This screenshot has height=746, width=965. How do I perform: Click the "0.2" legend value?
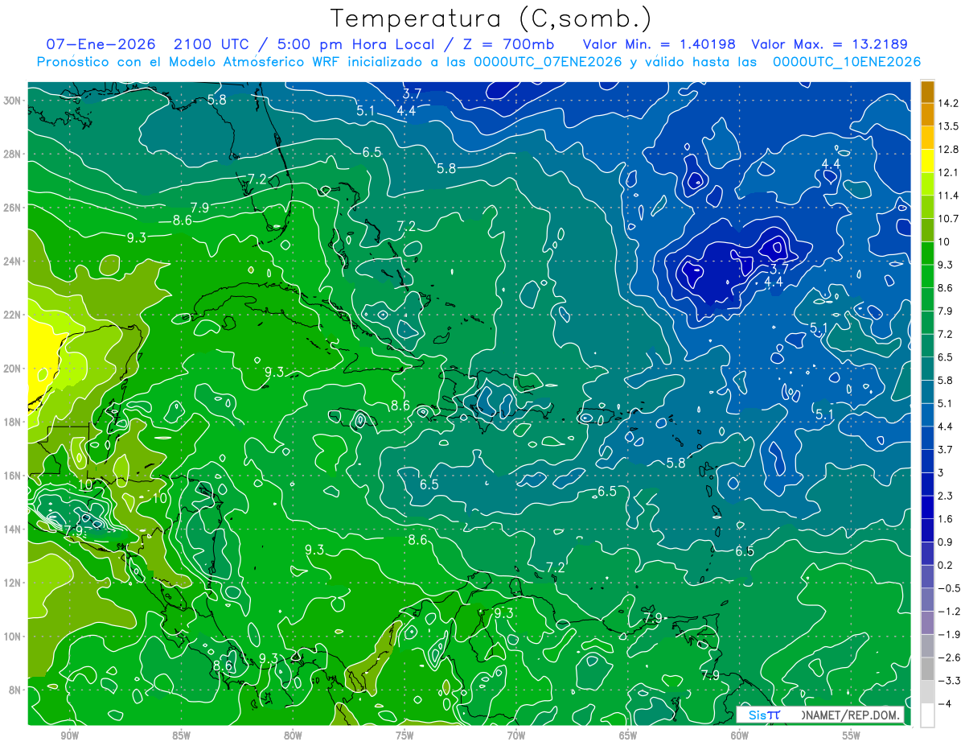click(x=946, y=565)
